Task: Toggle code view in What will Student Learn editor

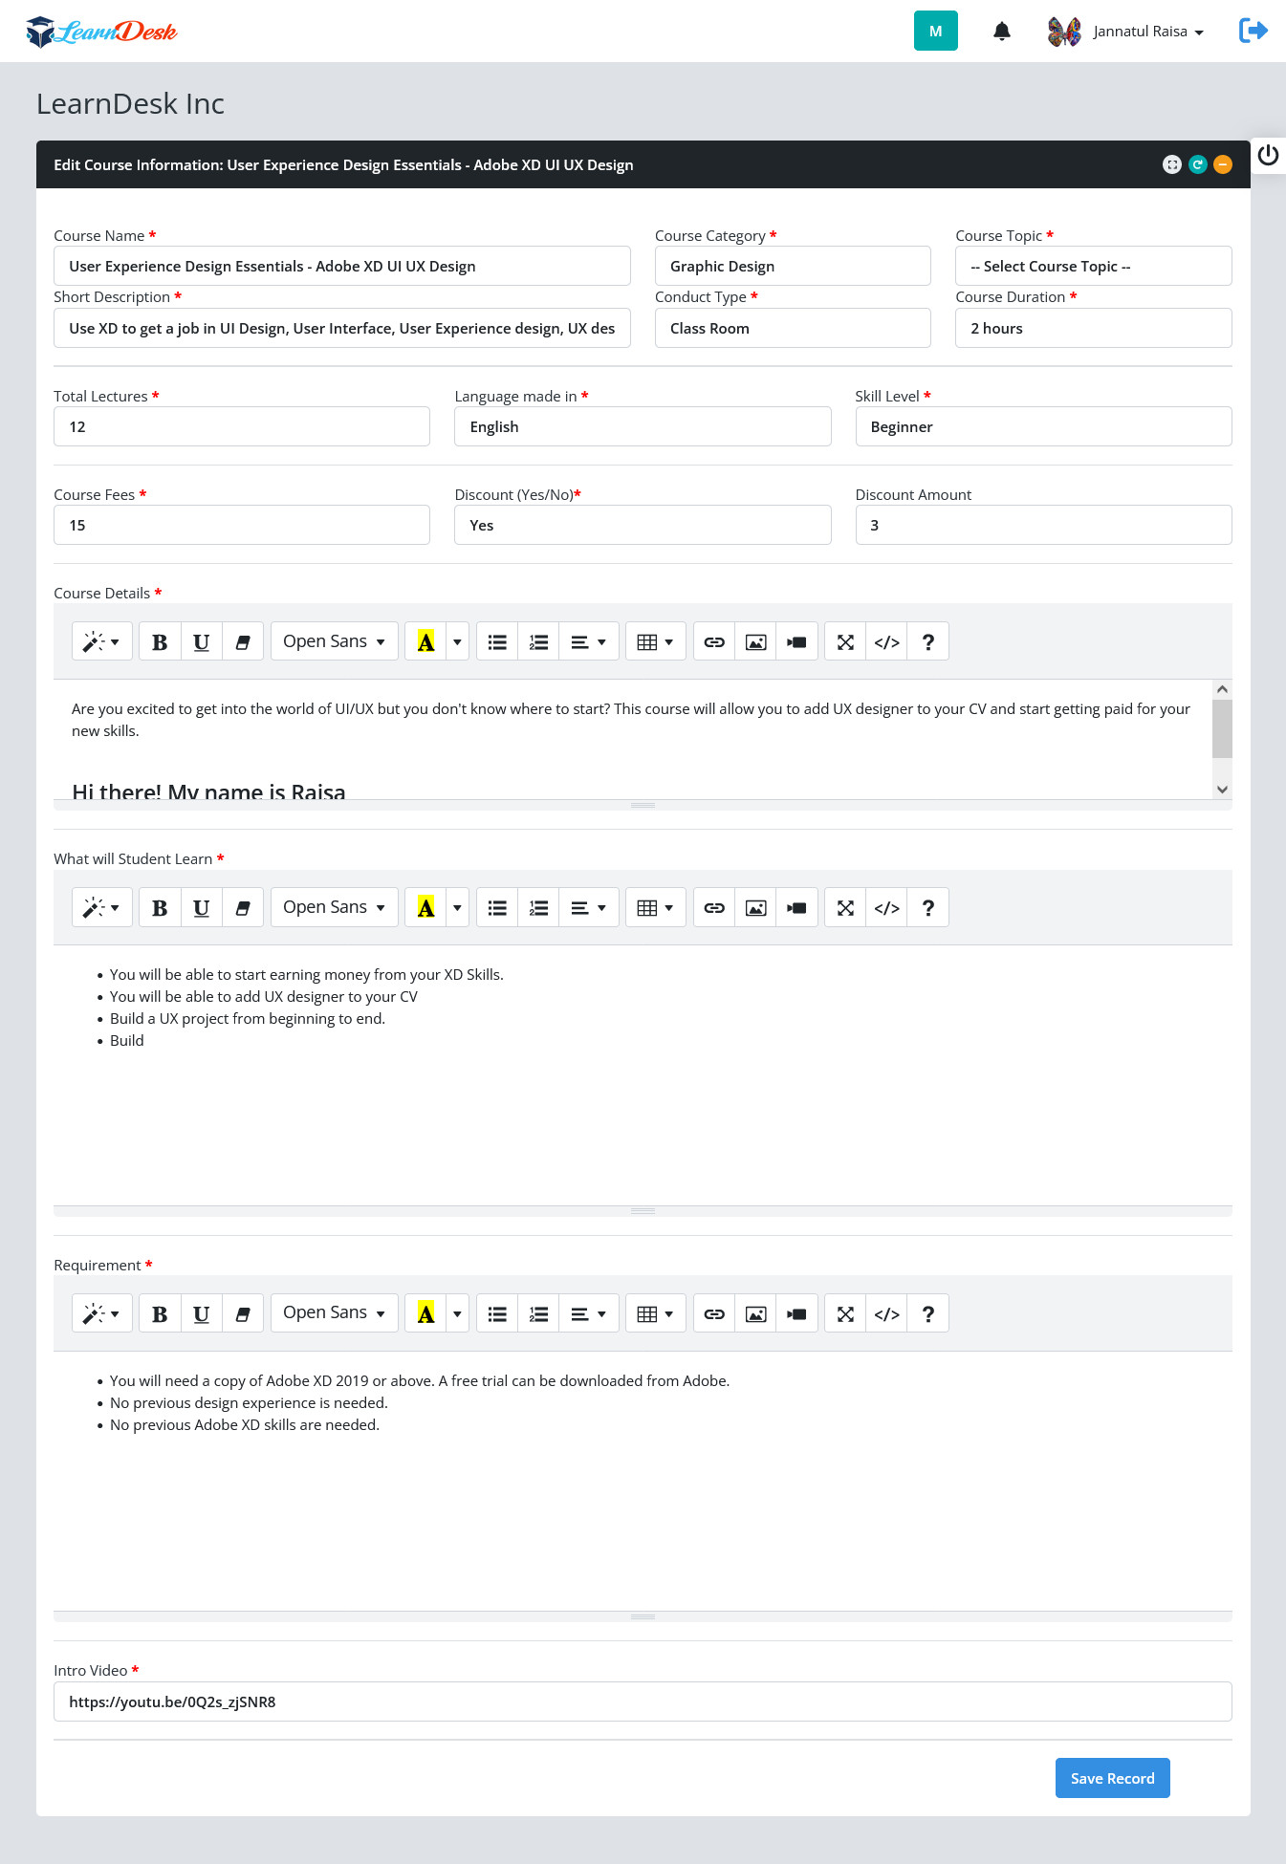Action: tap(887, 908)
